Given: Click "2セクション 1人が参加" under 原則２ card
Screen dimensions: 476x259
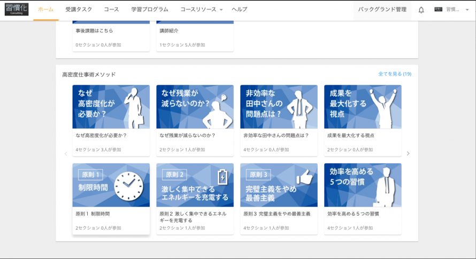Looking at the screenshot, I should point(182,228).
